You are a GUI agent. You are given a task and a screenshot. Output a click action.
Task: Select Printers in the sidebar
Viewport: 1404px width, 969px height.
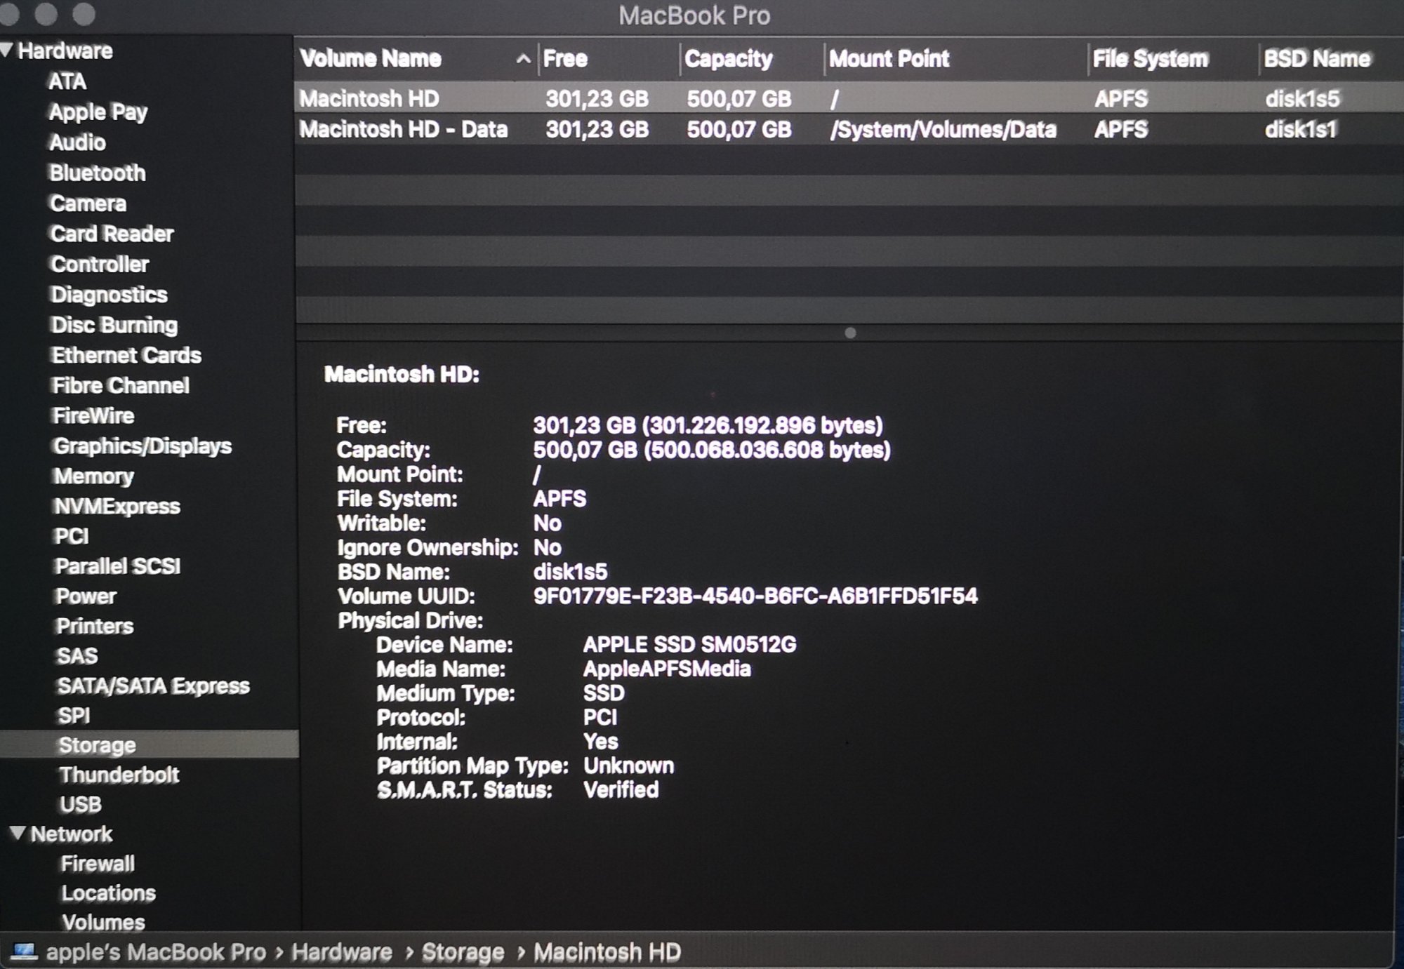tap(95, 626)
